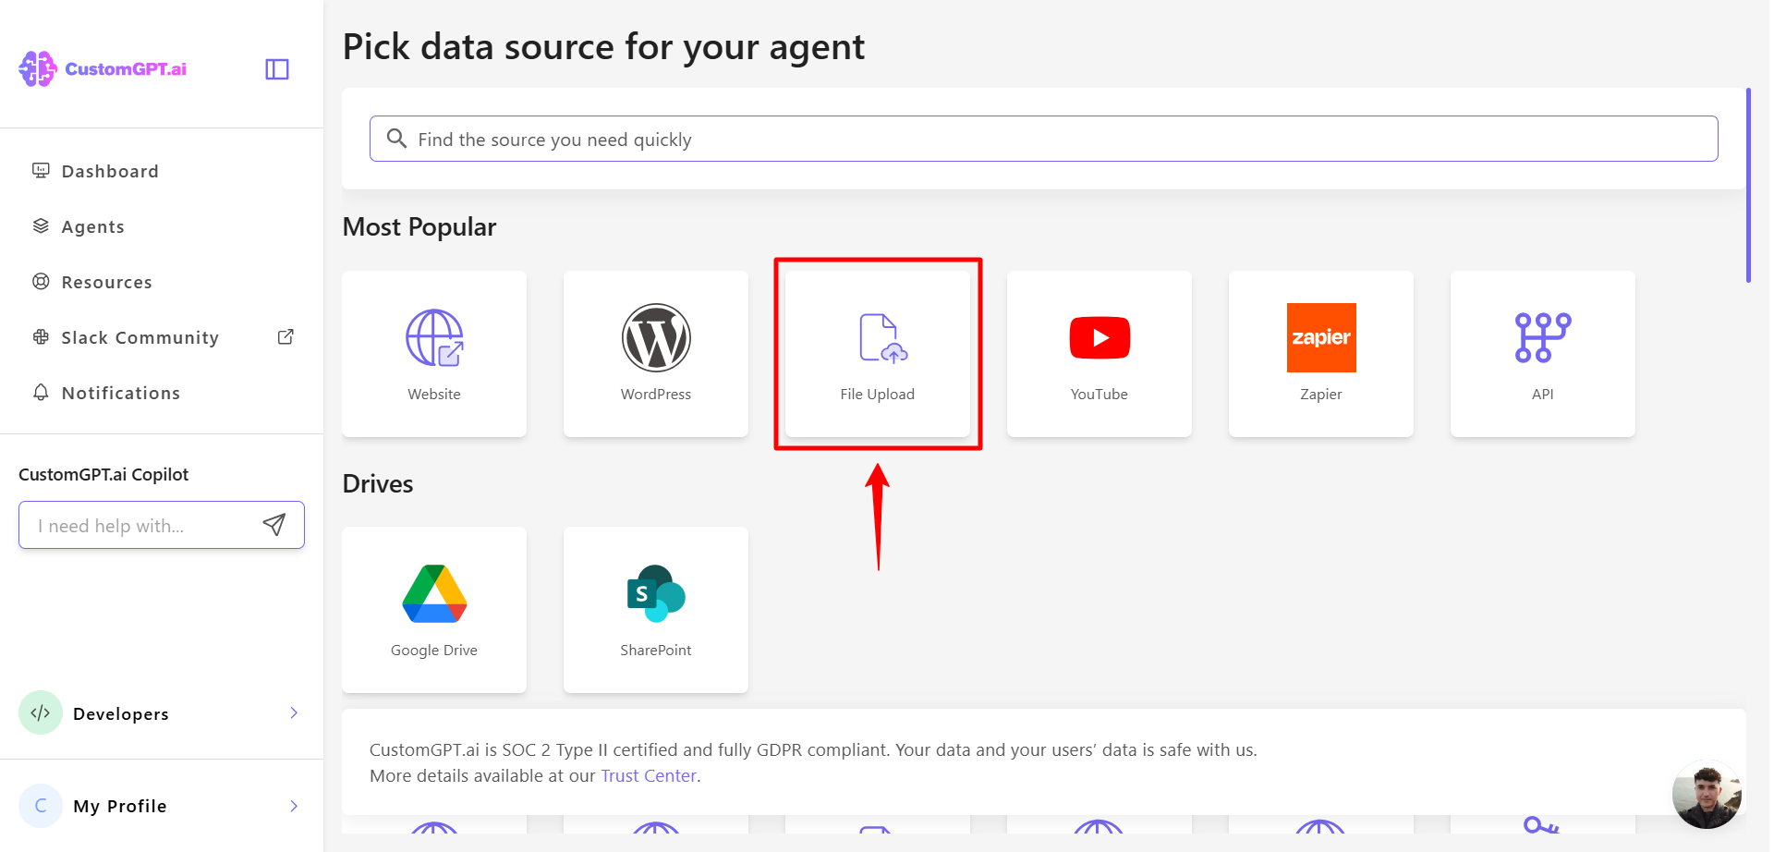Choose the WordPress label
This screenshot has height=852, width=1774.
(656, 394)
